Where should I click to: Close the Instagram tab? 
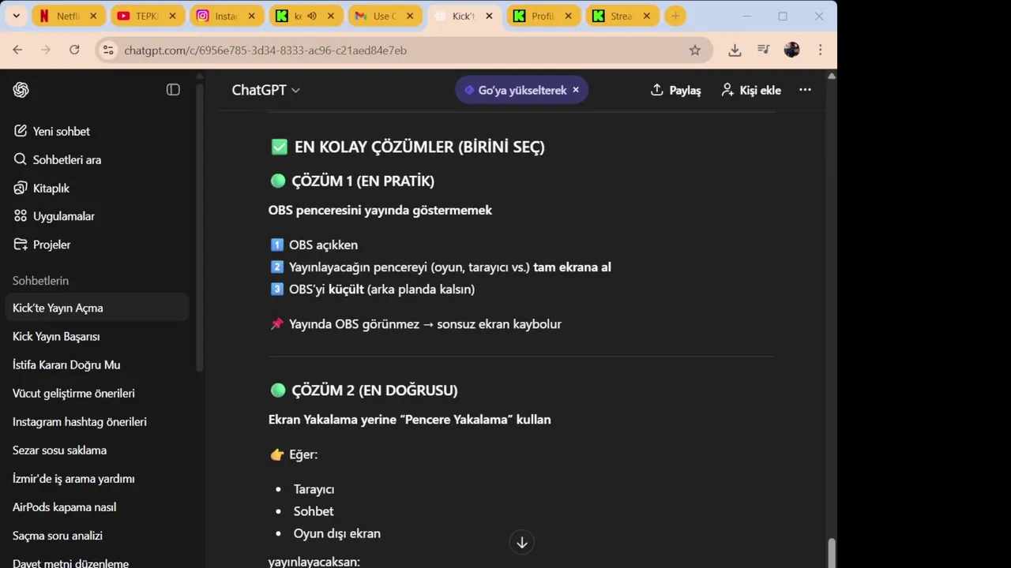[x=252, y=16]
